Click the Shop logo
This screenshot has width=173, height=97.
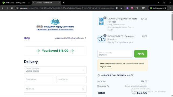pyautogui.click(x=27, y=38)
